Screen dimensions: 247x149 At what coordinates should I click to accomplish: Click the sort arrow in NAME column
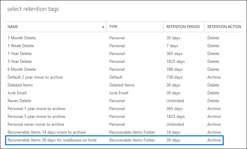(103, 27)
